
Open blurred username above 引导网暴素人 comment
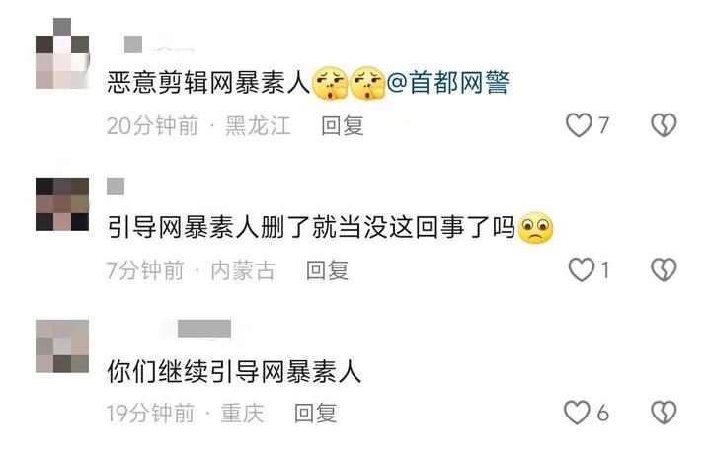point(116,187)
